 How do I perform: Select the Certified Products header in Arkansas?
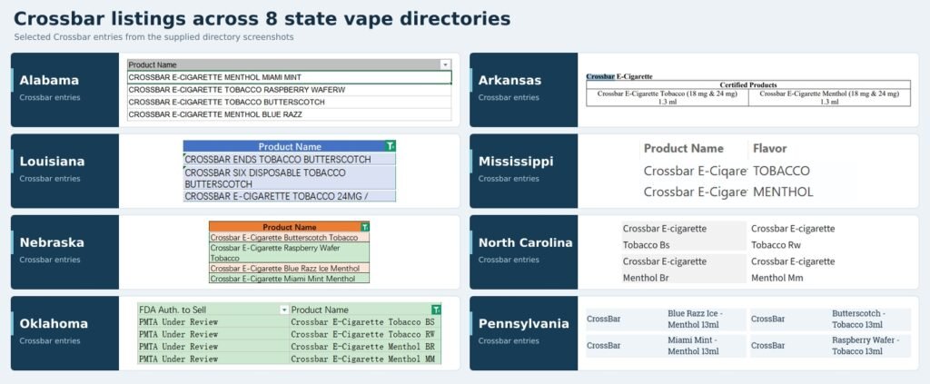(x=748, y=84)
